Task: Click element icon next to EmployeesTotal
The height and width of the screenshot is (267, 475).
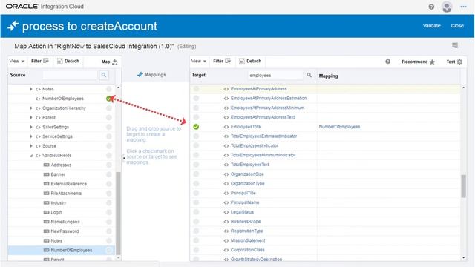Action: [x=226, y=127]
